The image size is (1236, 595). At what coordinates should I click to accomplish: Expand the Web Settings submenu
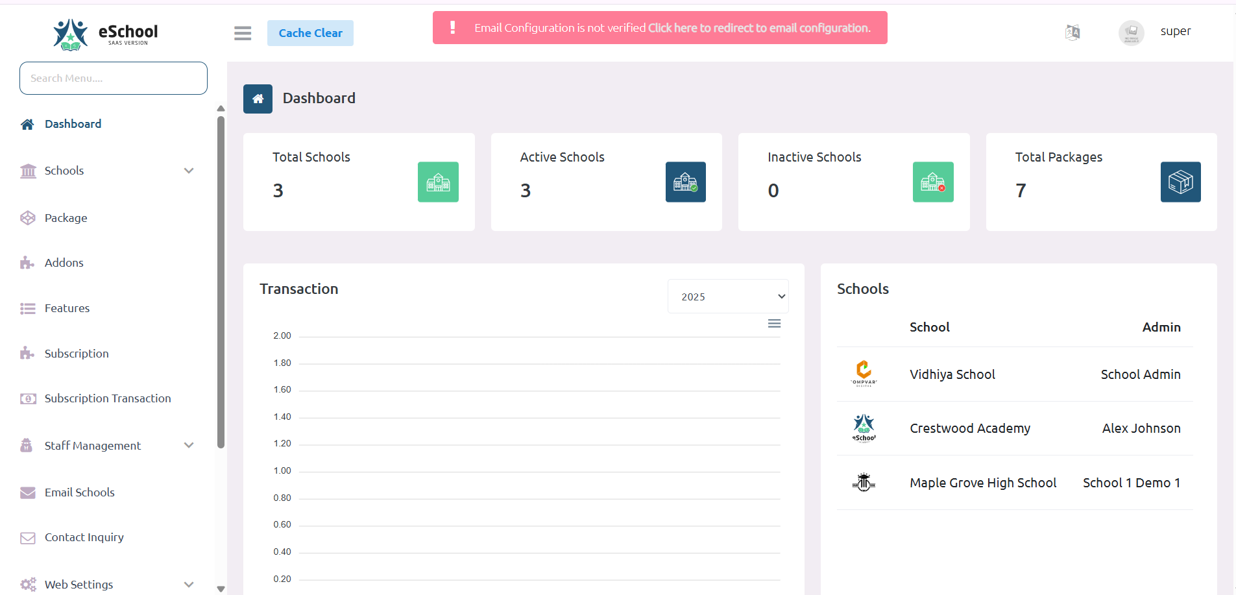tap(189, 584)
